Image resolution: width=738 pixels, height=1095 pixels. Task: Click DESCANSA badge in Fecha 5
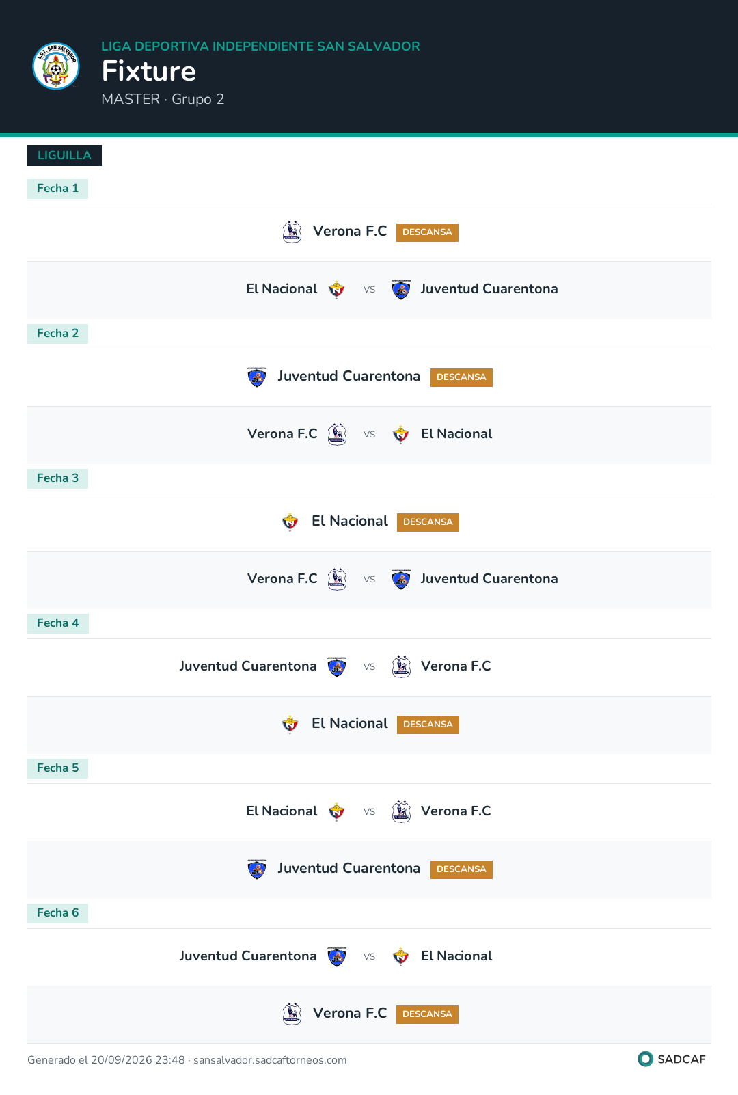coord(461,869)
